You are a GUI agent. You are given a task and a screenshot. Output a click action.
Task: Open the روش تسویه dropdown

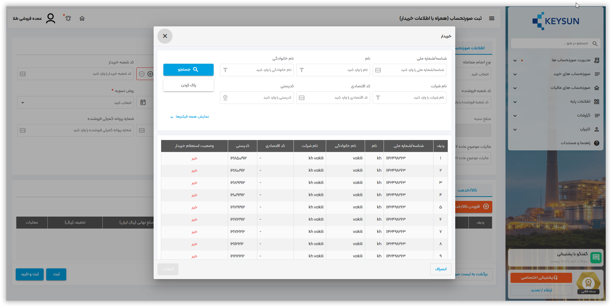pos(75,103)
